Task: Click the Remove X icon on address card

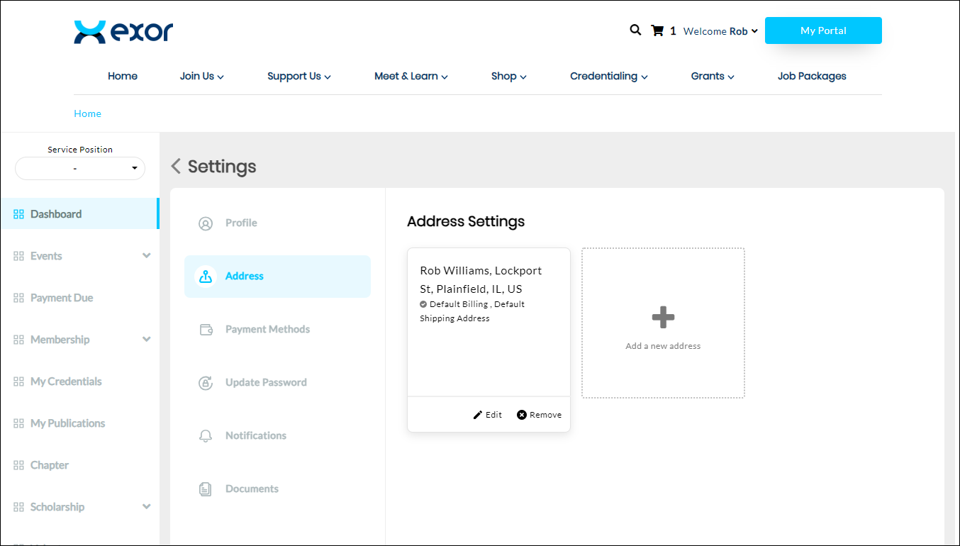Action: coord(522,415)
